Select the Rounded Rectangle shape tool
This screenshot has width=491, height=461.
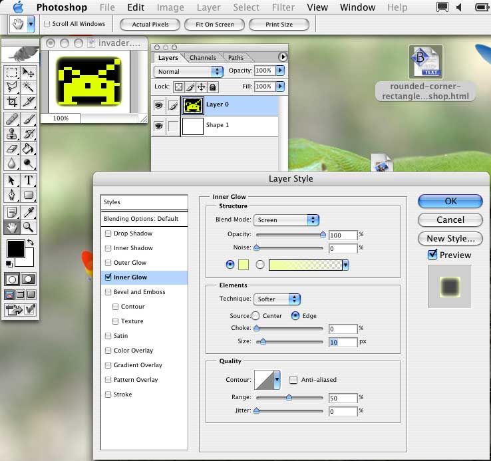tap(29, 195)
